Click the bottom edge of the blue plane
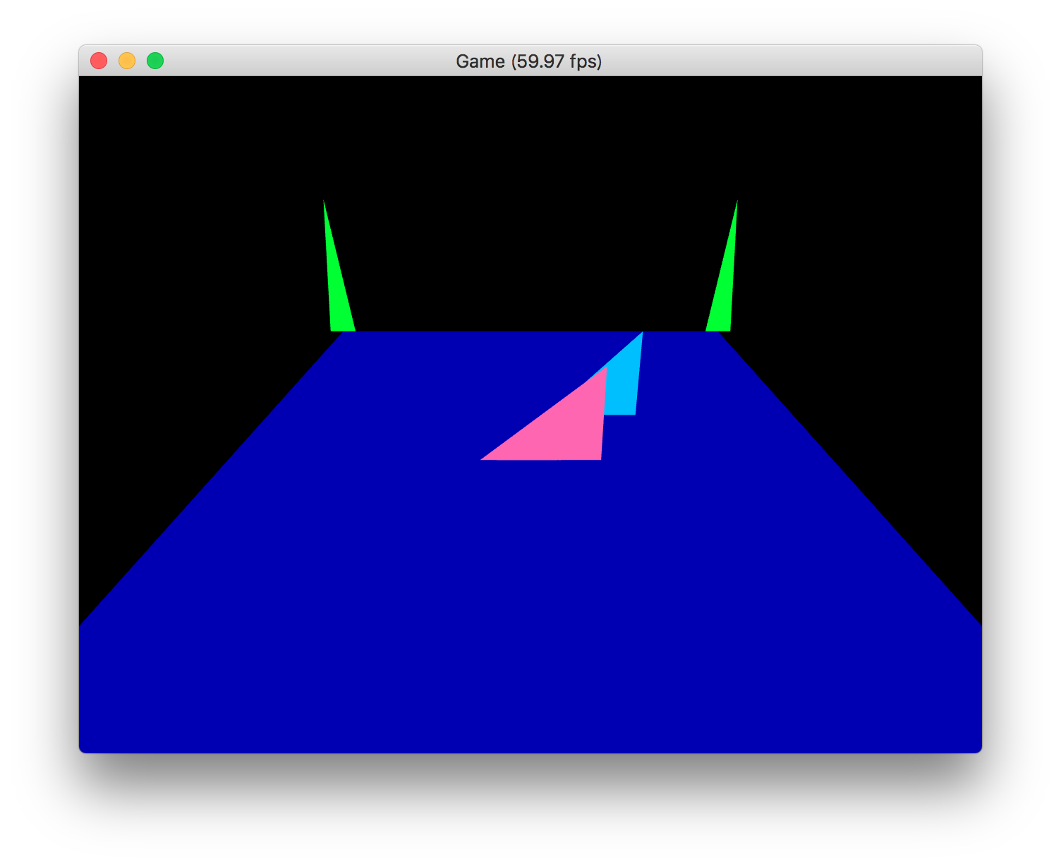The width and height of the screenshot is (1061, 866). tap(529, 748)
